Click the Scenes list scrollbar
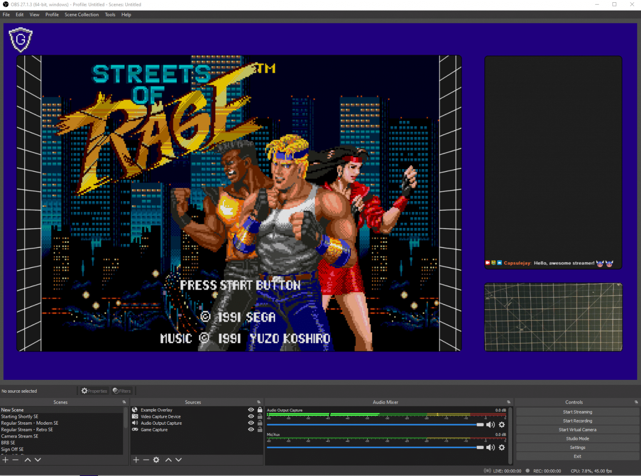The width and height of the screenshot is (641, 476). [x=125, y=418]
